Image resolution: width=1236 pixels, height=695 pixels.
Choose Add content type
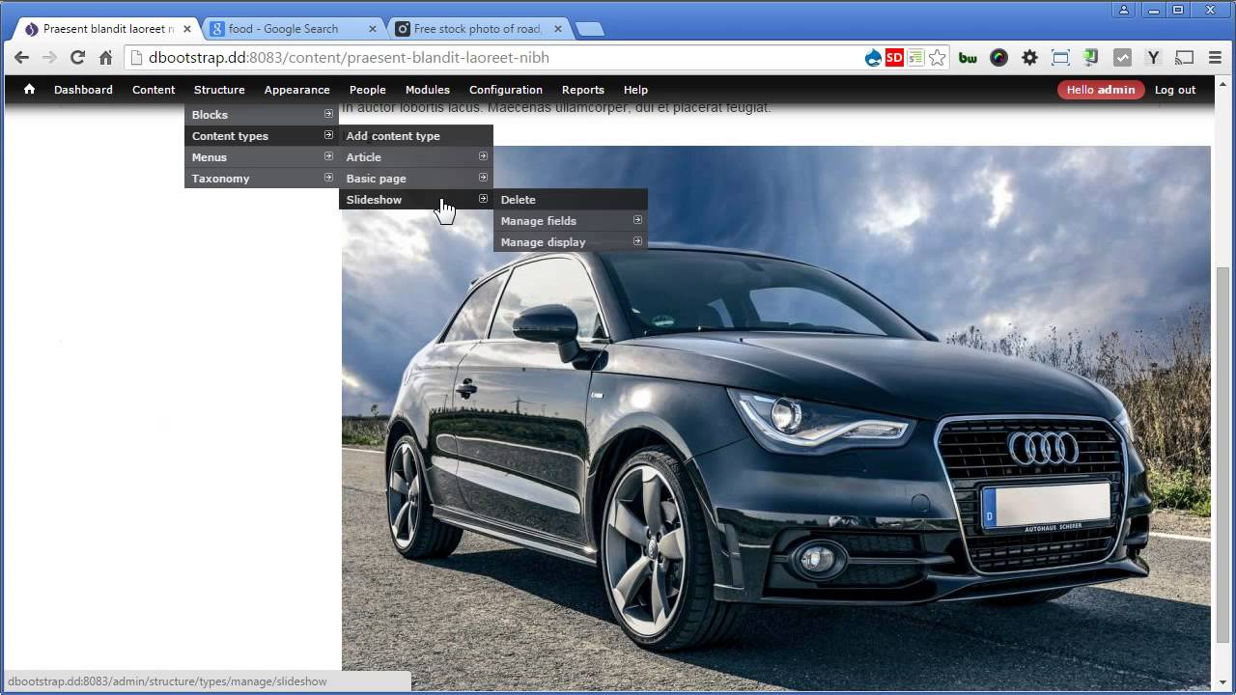click(416, 136)
